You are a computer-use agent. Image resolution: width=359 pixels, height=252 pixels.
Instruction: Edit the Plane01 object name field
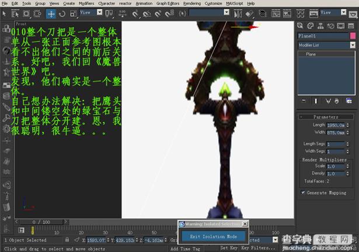pyautogui.click(x=323, y=36)
